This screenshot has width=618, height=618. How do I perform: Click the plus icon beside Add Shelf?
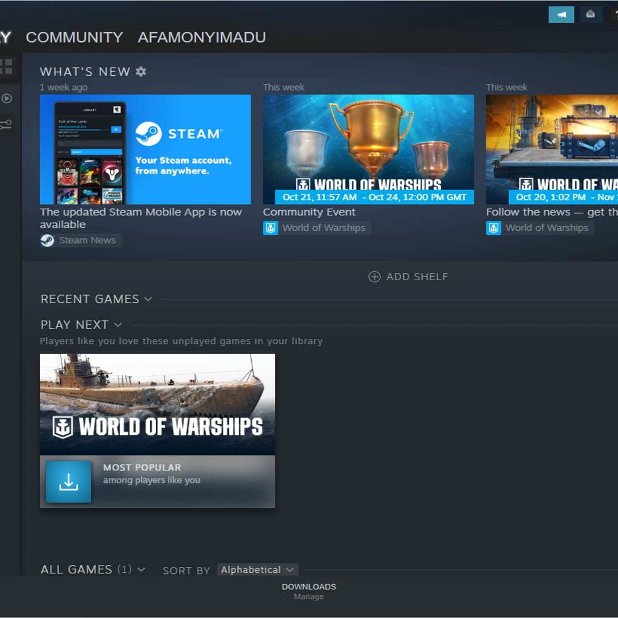374,277
